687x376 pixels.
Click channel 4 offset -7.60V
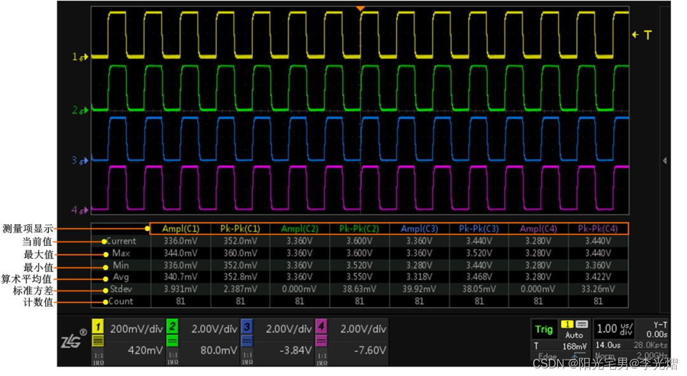370,350
